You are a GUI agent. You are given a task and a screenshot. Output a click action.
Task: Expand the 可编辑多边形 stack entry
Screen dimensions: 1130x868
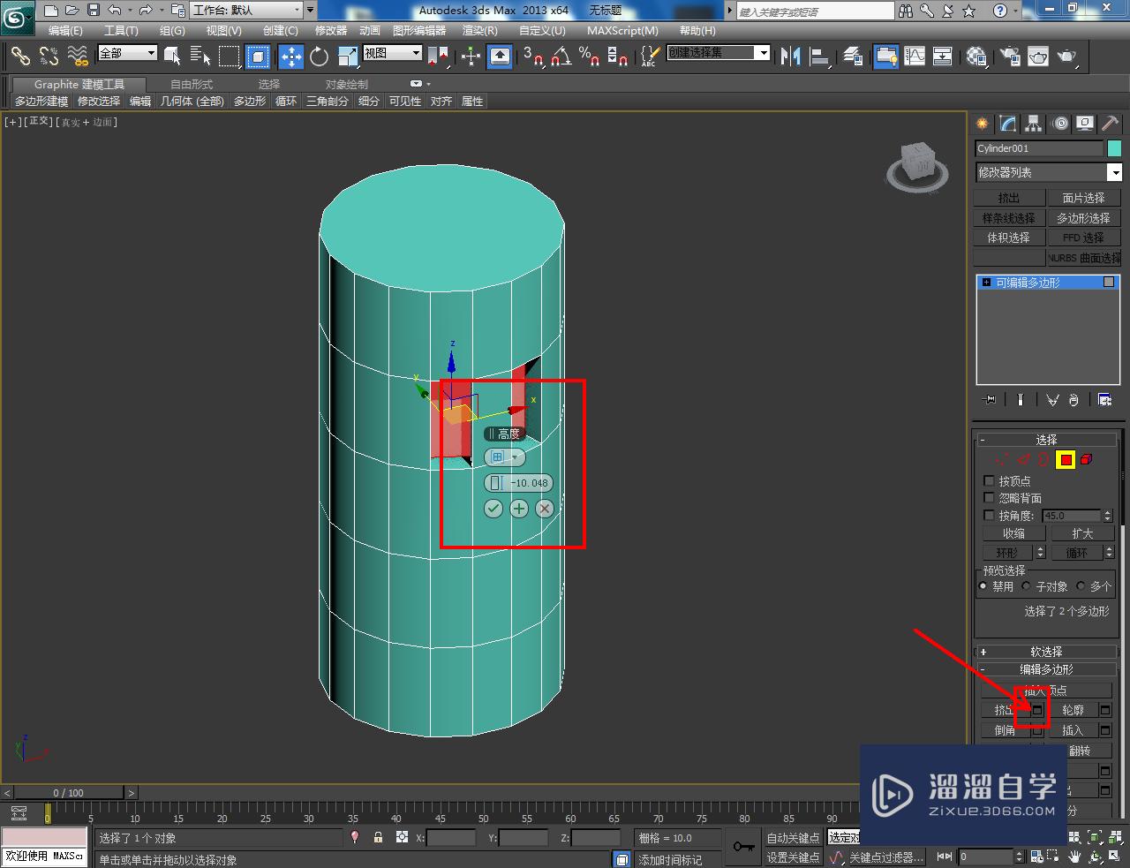[x=986, y=283]
